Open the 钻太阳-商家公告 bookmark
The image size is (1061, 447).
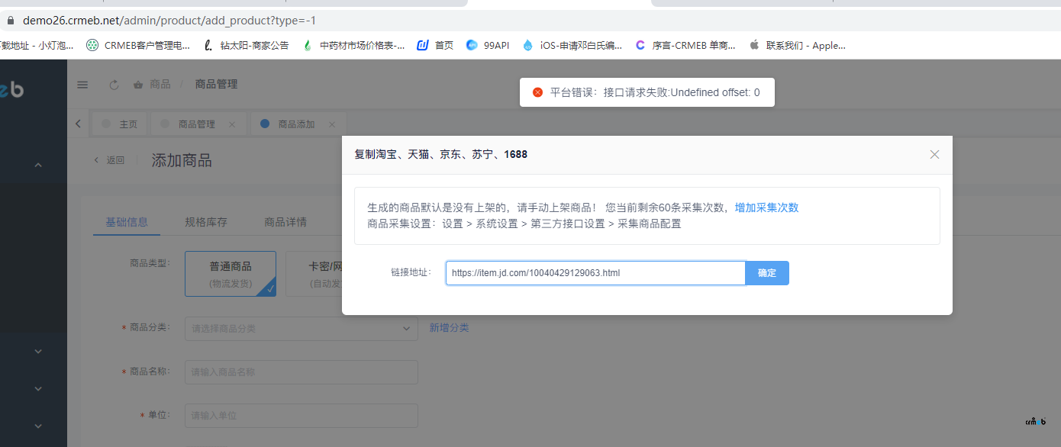click(247, 45)
